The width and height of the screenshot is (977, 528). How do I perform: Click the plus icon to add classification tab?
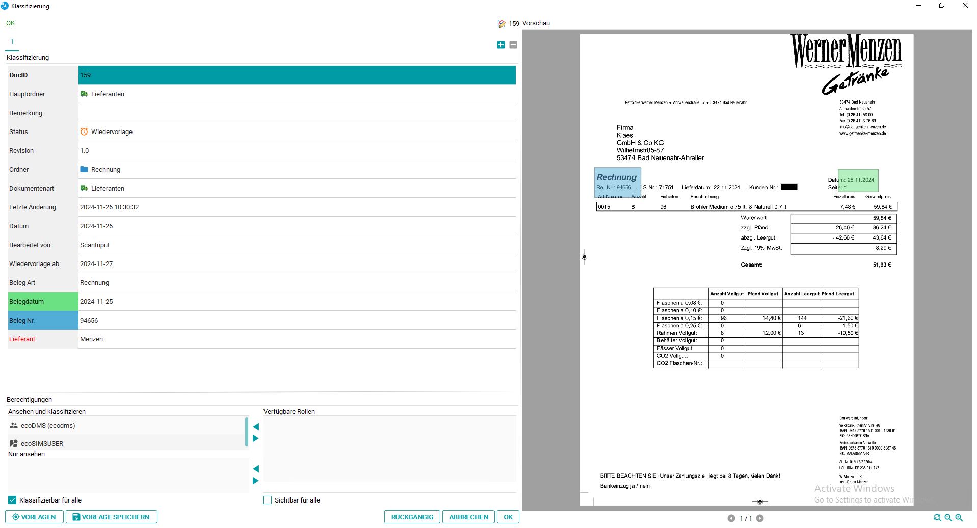tap(500, 45)
